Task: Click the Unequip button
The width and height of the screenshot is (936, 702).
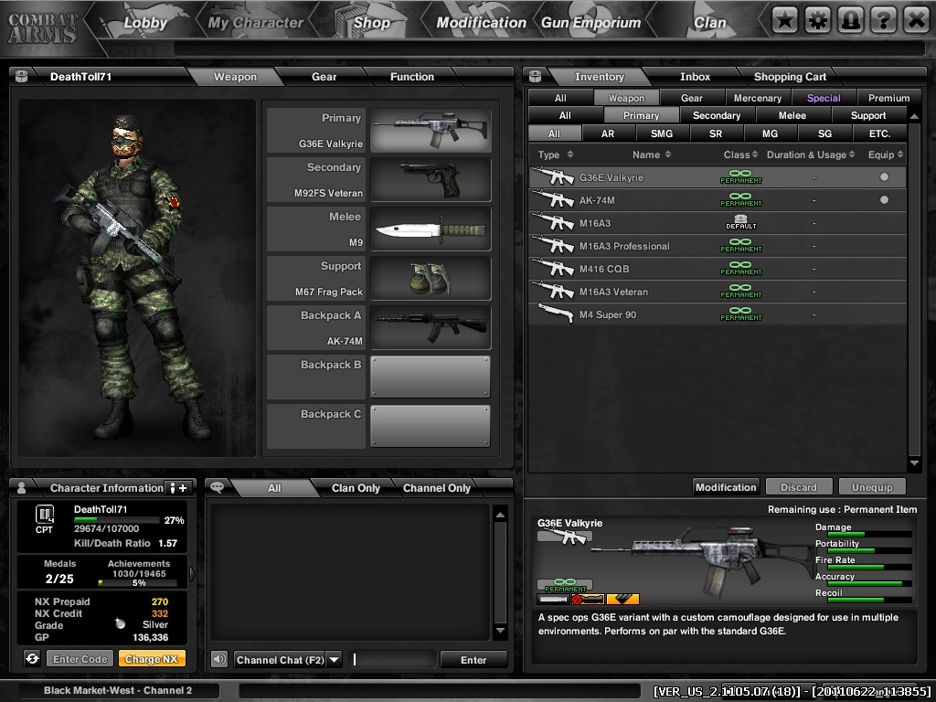Action: 872,487
